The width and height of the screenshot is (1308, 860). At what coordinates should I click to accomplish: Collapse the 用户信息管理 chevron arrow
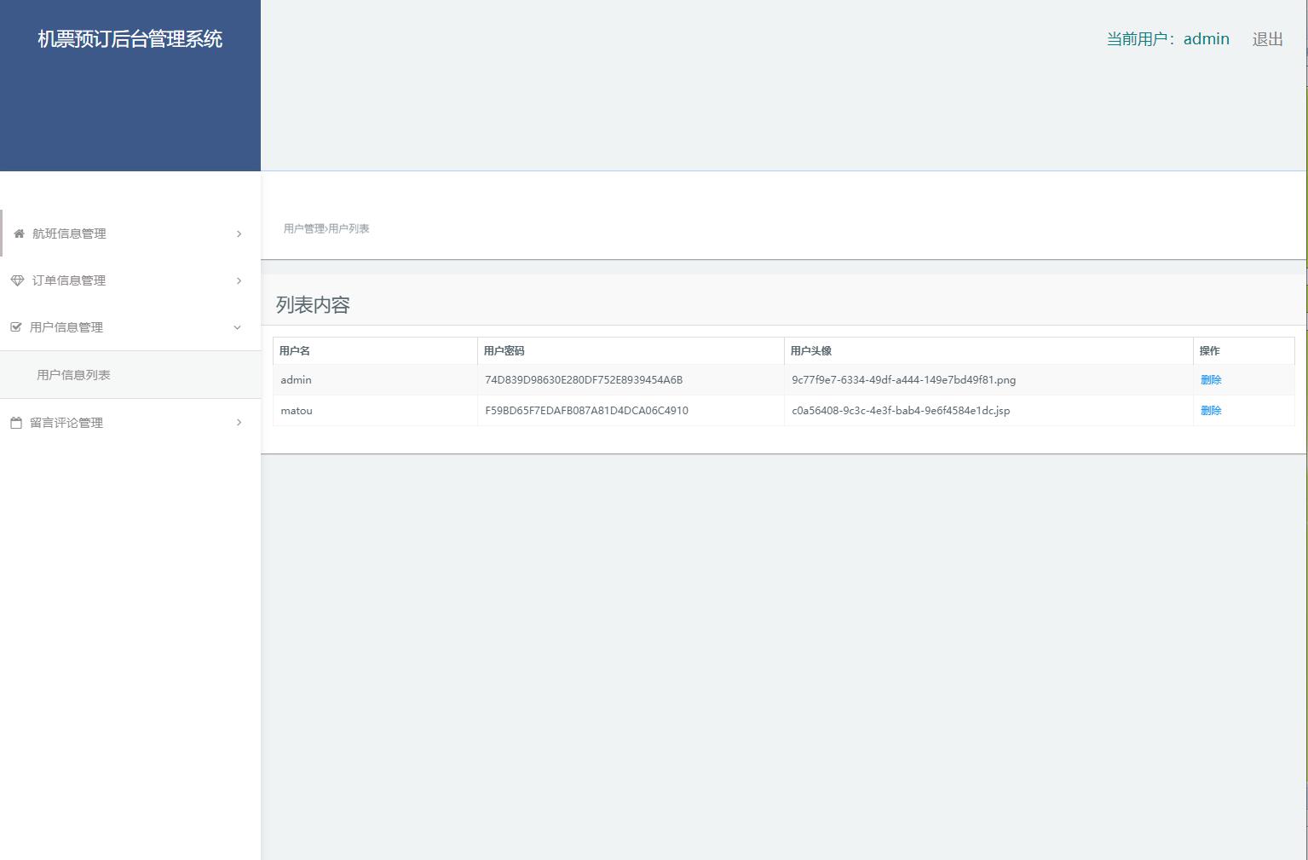pyautogui.click(x=237, y=327)
